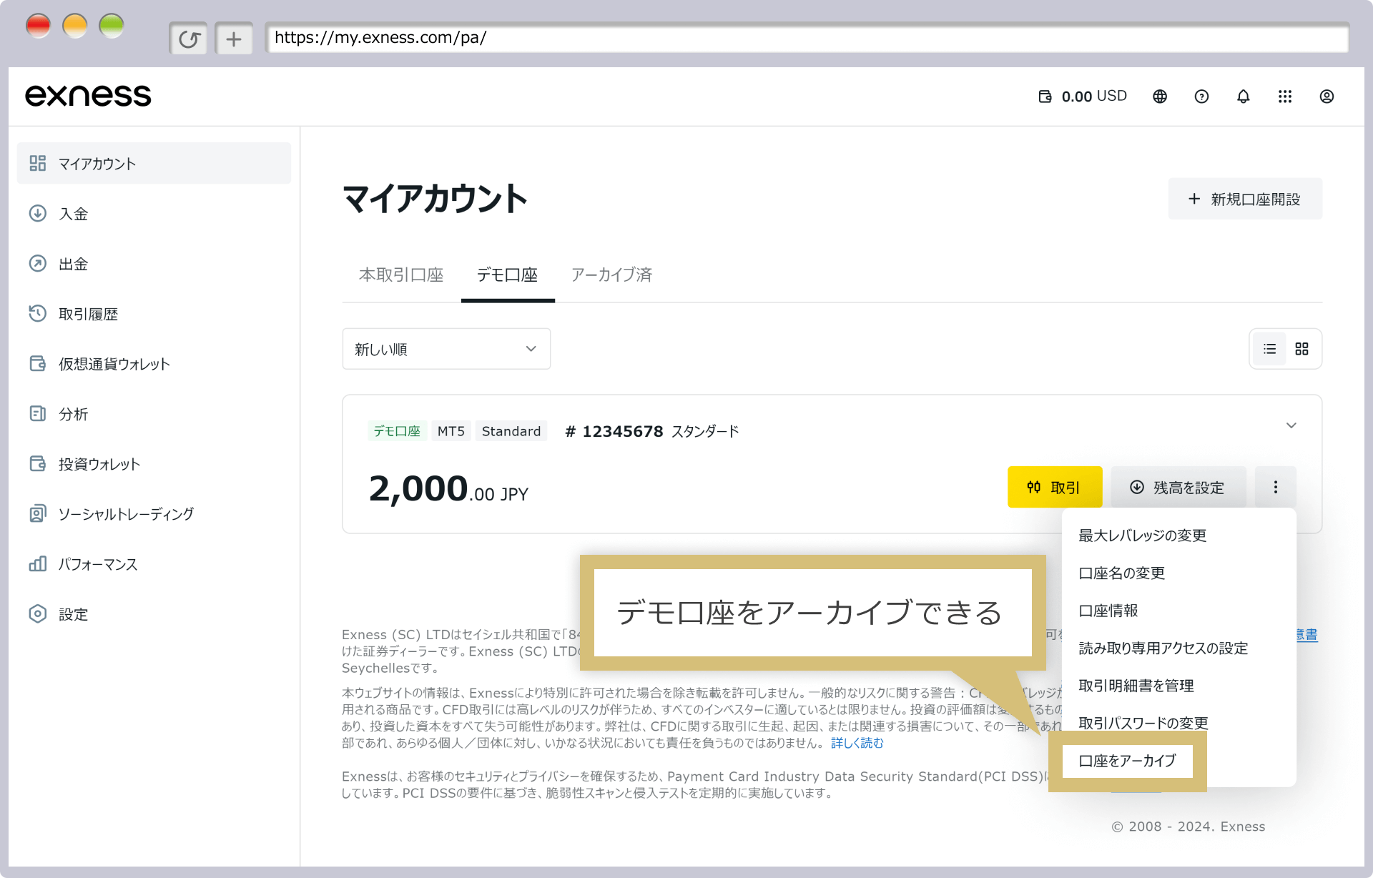Viewport: 1373px width, 878px height.
Task: Click the browser reload button
Action: pos(189,39)
